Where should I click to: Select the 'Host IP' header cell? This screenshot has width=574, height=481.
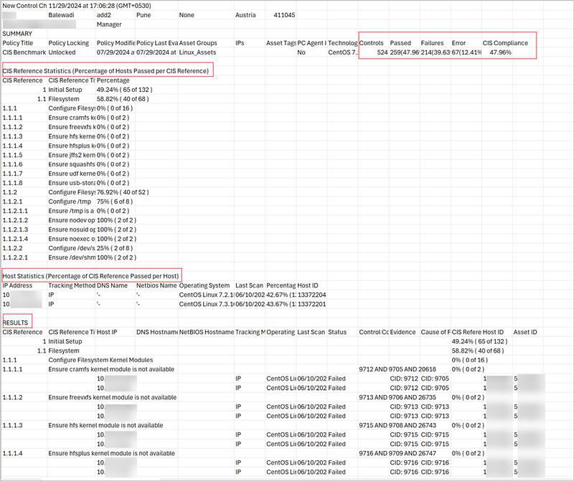coord(107,332)
